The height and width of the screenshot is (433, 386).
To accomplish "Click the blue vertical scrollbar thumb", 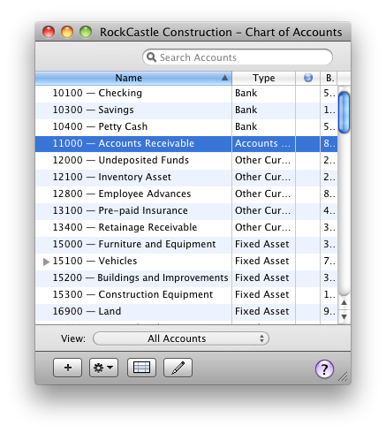I will pos(344,112).
